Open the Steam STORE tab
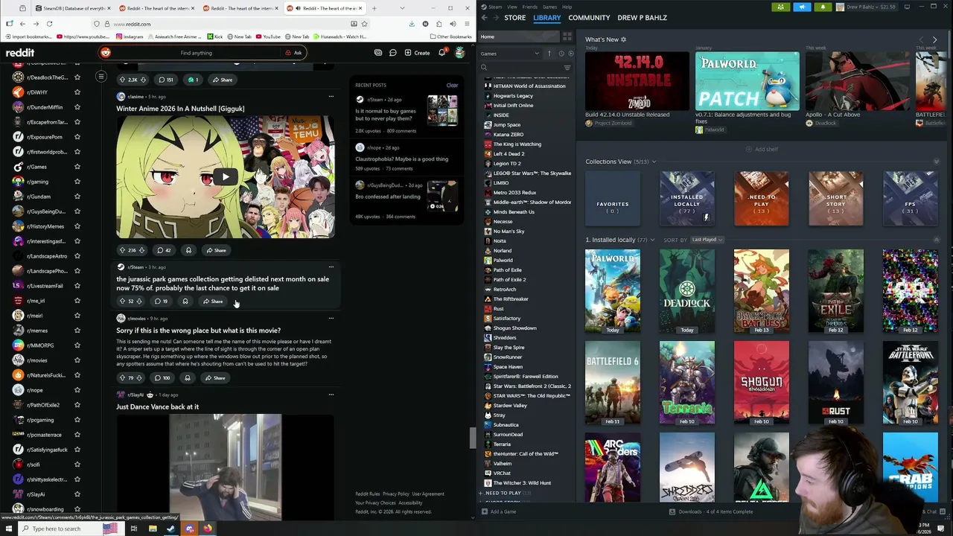 (x=514, y=18)
